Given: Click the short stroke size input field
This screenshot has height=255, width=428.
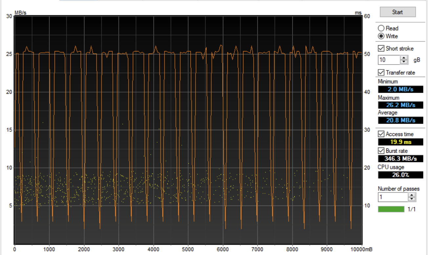Looking at the screenshot, I should point(389,60).
